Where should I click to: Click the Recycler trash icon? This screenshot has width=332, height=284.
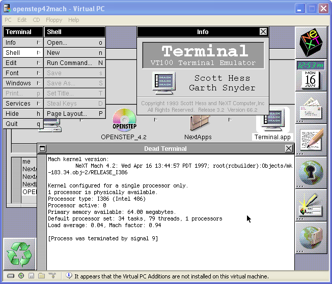point(19,255)
